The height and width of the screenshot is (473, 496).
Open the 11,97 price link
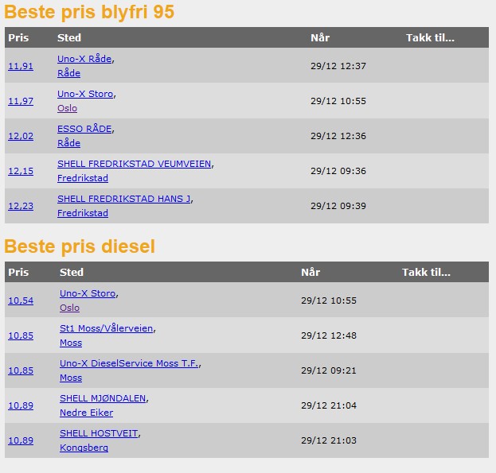(x=21, y=101)
